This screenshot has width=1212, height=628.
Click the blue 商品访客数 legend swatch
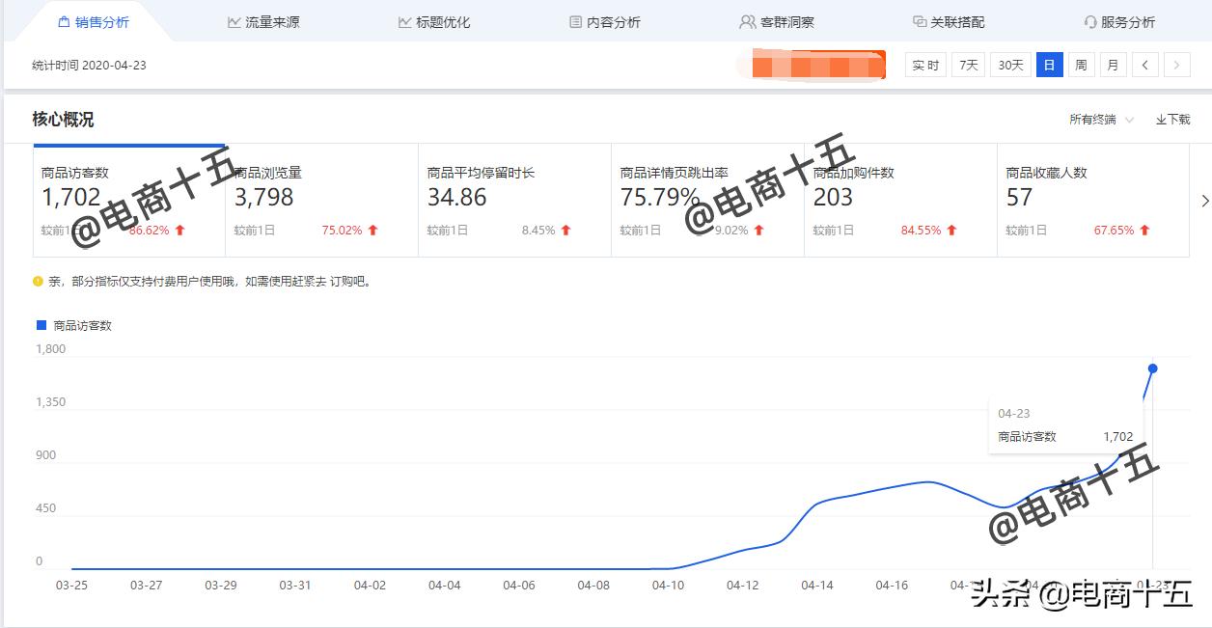tap(40, 325)
